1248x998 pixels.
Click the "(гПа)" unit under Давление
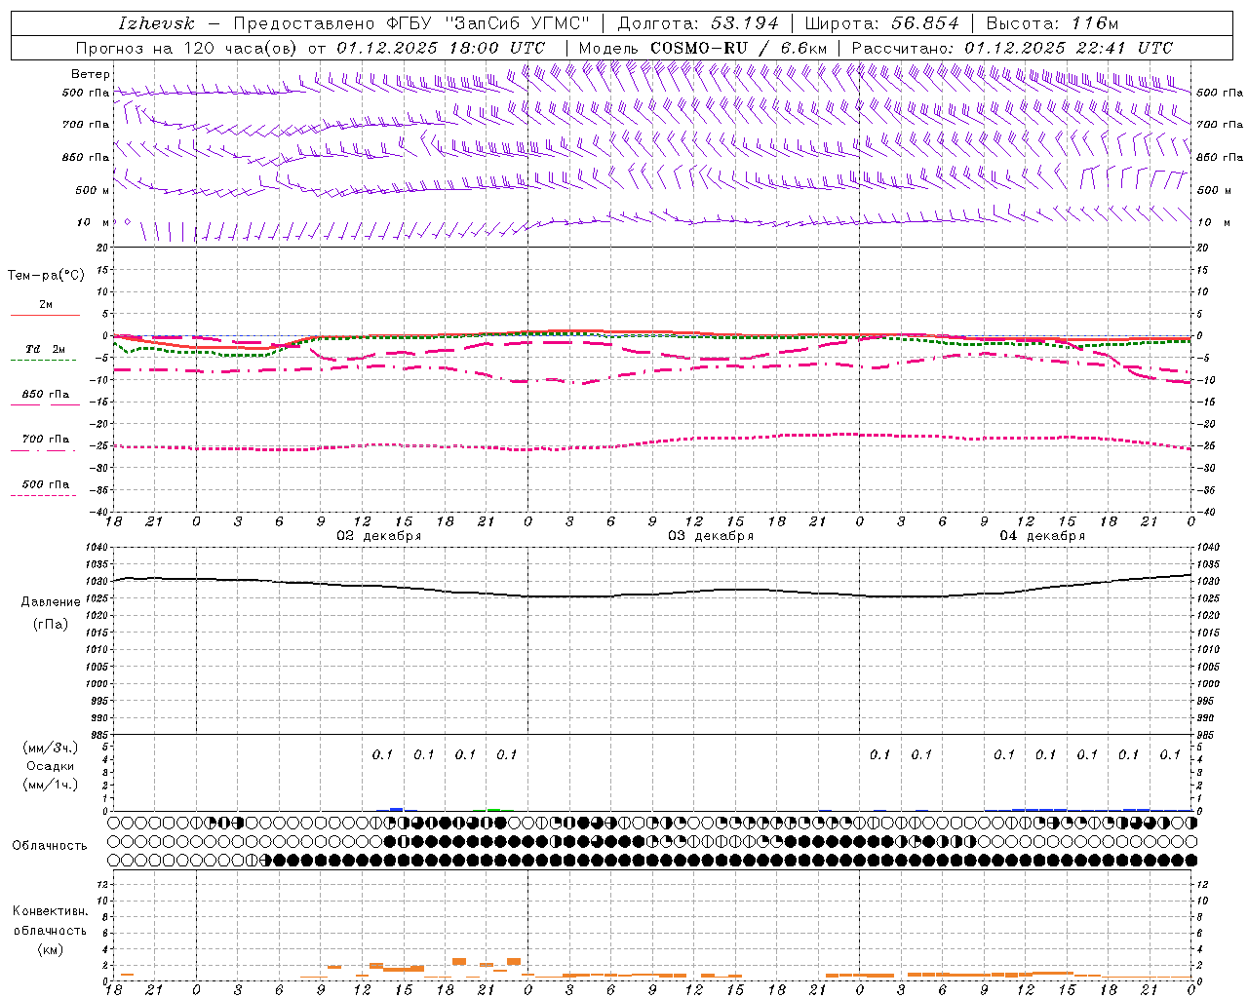(x=51, y=625)
